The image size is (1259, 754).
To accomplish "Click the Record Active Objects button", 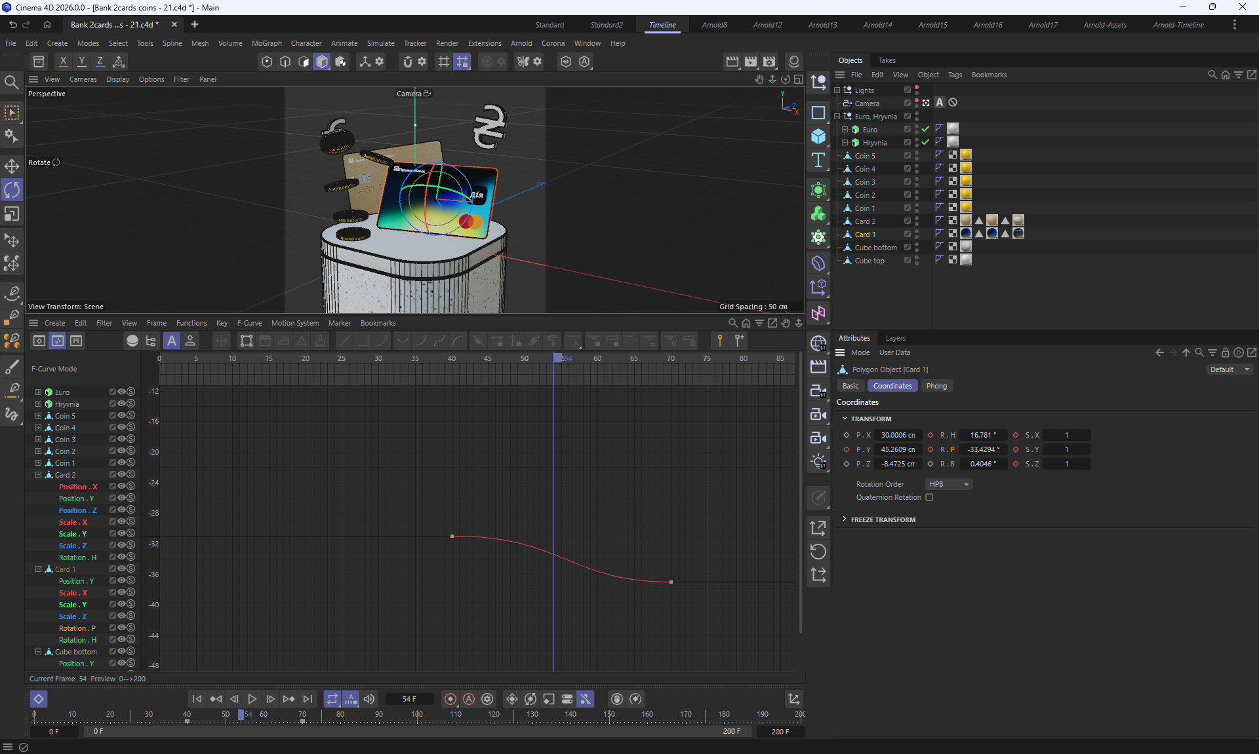I will click(x=450, y=699).
